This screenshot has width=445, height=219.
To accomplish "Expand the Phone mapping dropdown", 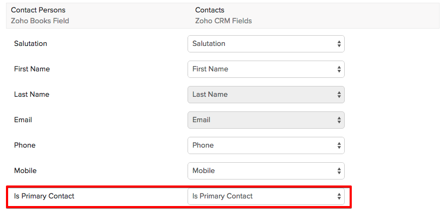I will tap(266, 145).
